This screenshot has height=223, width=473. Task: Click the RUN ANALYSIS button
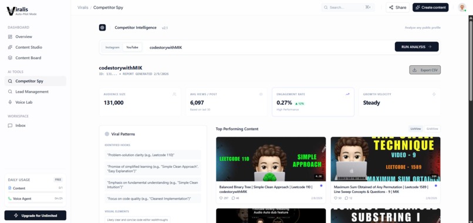(417, 47)
